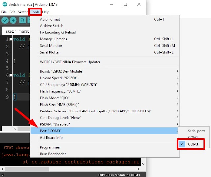Expand Upload Speed "921600" submenu
The height and width of the screenshot is (177, 211).
[x=105, y=78]
